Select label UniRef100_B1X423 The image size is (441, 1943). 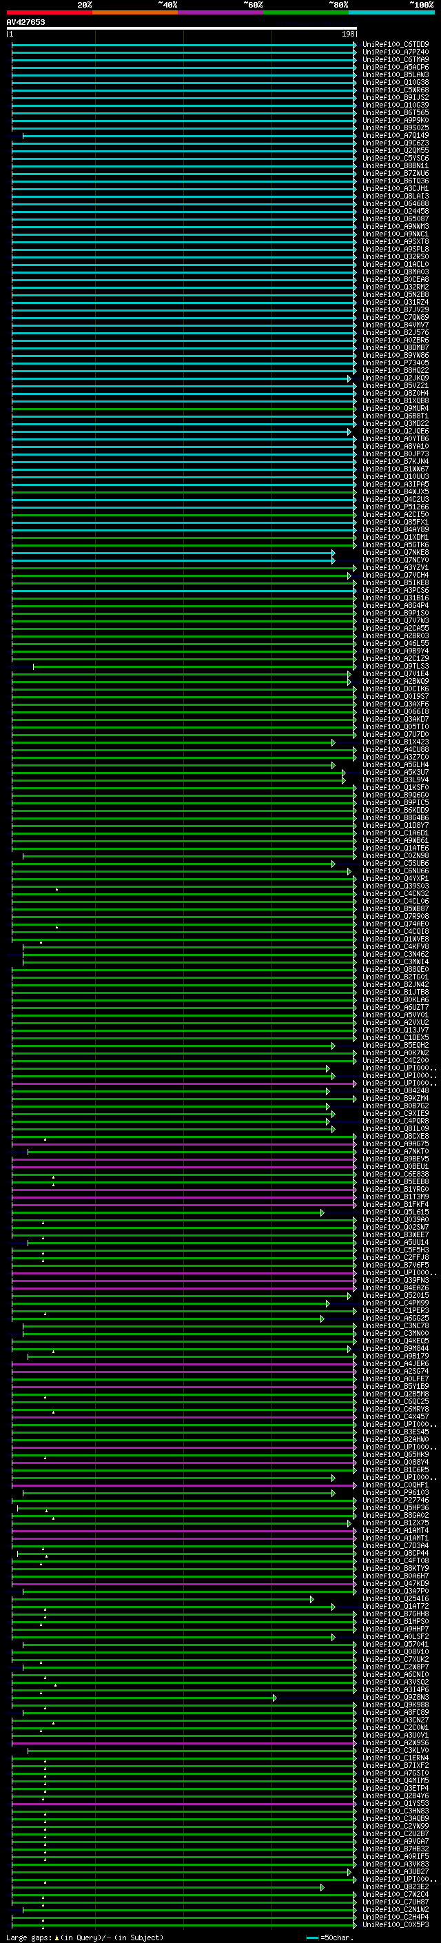[x=396, y=742]
